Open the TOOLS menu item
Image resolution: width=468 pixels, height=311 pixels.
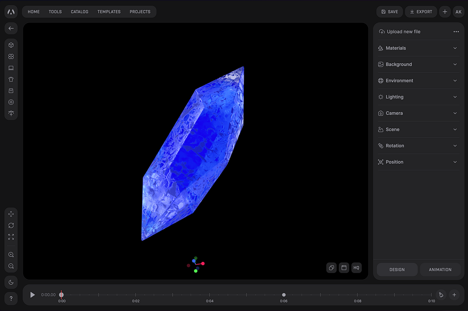[x=55, y=12]
